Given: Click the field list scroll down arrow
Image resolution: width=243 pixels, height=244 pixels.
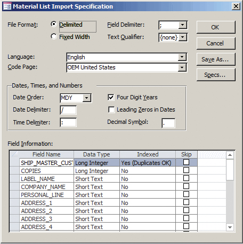Looking at the screenshot, I should [230, 227].
